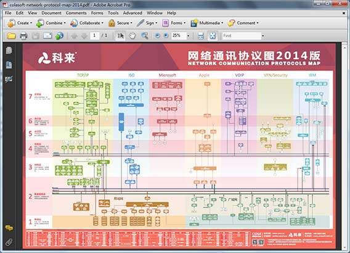Click the Combine files icon
Viewport: 350px width, 253px height.
[x=40, y=23]
